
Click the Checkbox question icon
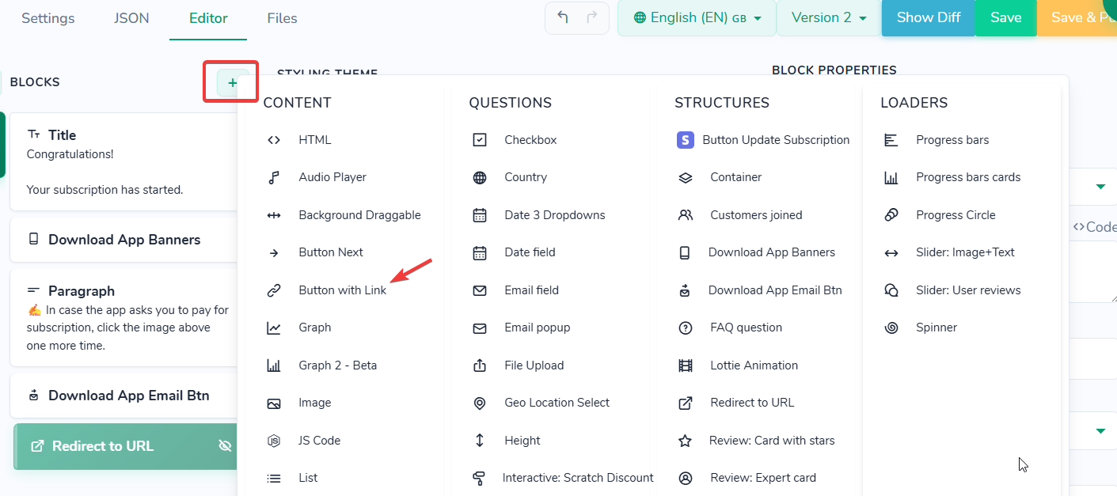pyautogui.click(x=480, y=140)
